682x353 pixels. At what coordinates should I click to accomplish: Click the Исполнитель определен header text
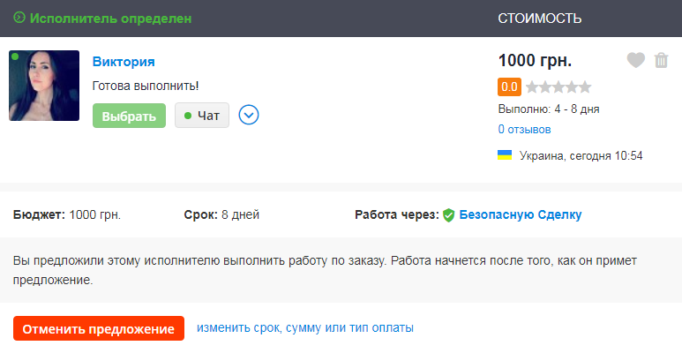pos(110,19)
